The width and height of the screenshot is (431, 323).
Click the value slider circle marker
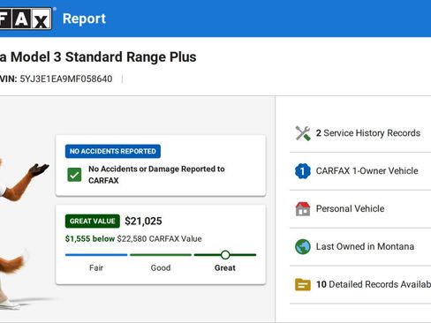225,255
